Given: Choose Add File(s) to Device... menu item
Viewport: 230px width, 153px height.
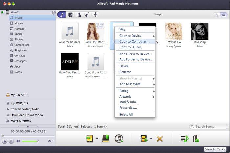Looking at the screenshot, I should click(x=135, y=54).
